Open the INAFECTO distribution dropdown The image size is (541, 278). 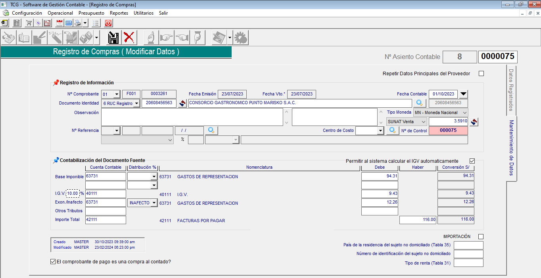[x=154, y=203]
